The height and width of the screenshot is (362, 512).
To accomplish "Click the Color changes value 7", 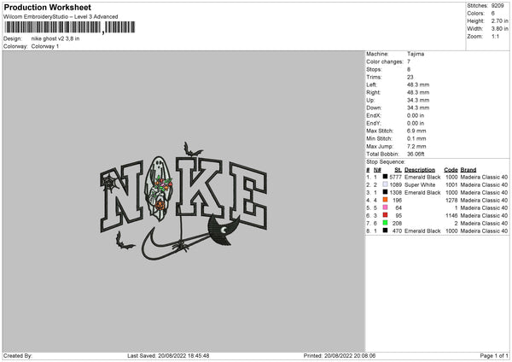I will 409,61.
